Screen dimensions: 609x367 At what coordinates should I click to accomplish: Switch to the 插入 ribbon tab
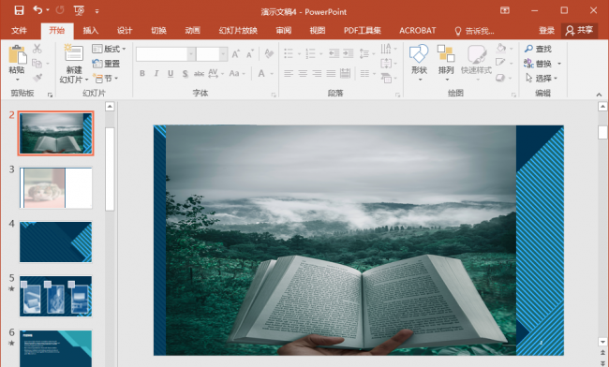91,30
